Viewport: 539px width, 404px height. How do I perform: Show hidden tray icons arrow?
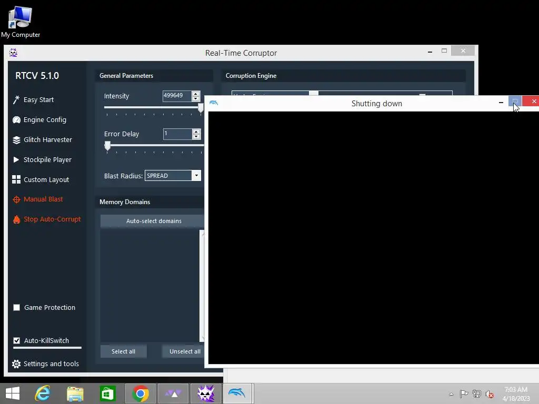(x=451, y=394)
